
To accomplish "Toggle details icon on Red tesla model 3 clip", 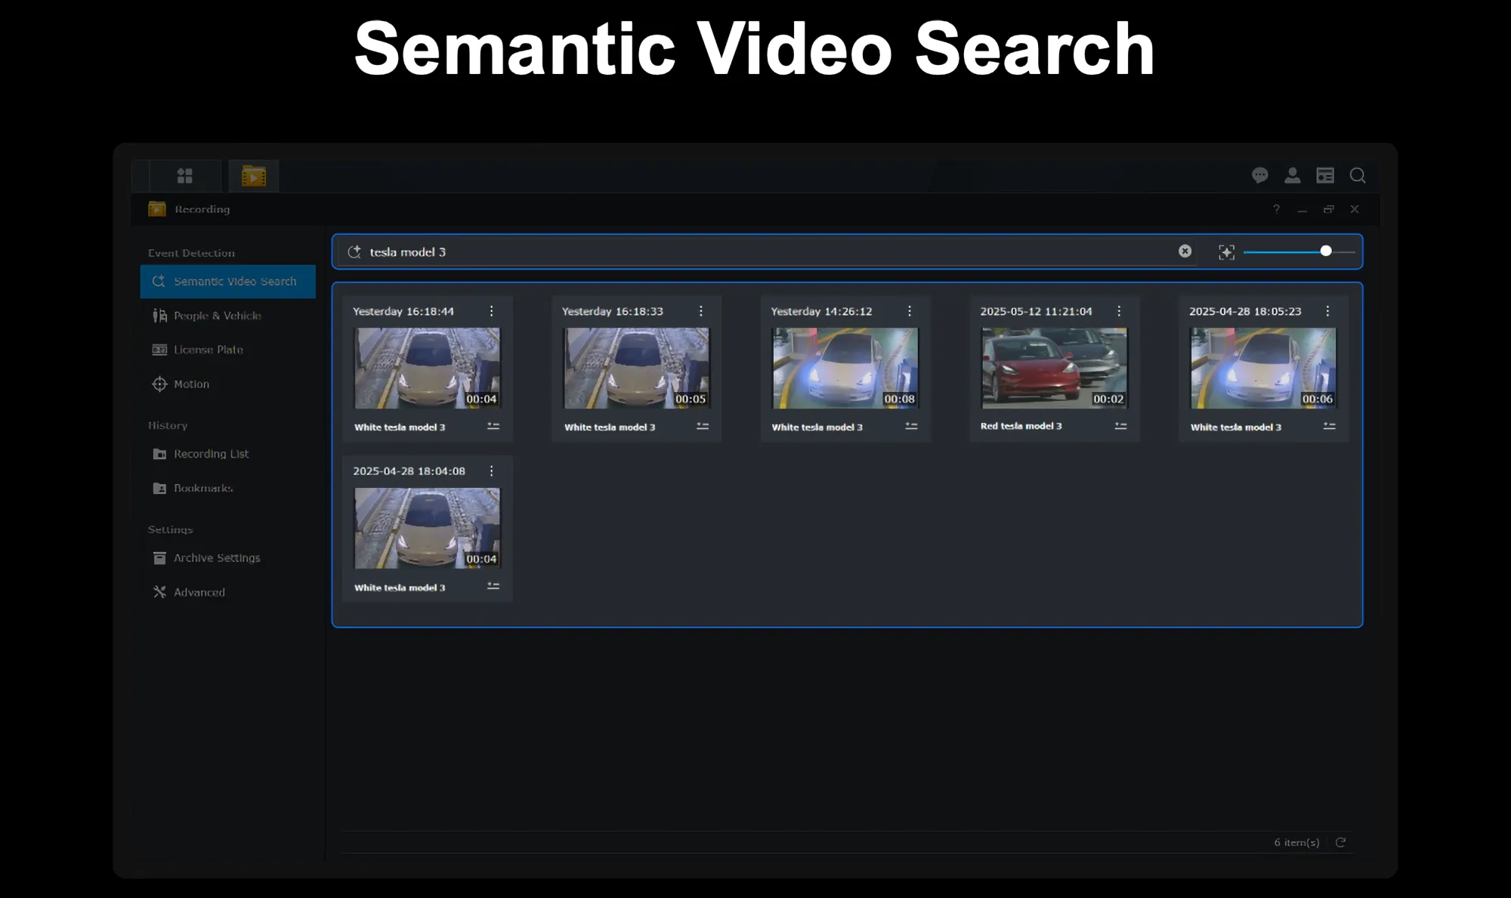I will 1120,426.
